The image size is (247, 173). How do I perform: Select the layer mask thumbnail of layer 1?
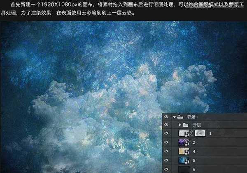[x=200, y=134]
